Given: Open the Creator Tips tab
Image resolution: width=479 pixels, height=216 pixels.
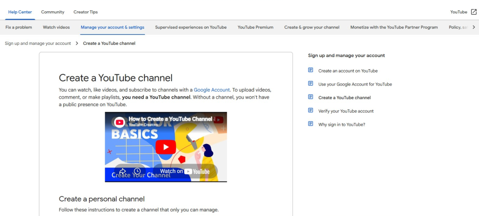Looking at the screenshot, I should [86, 12].
